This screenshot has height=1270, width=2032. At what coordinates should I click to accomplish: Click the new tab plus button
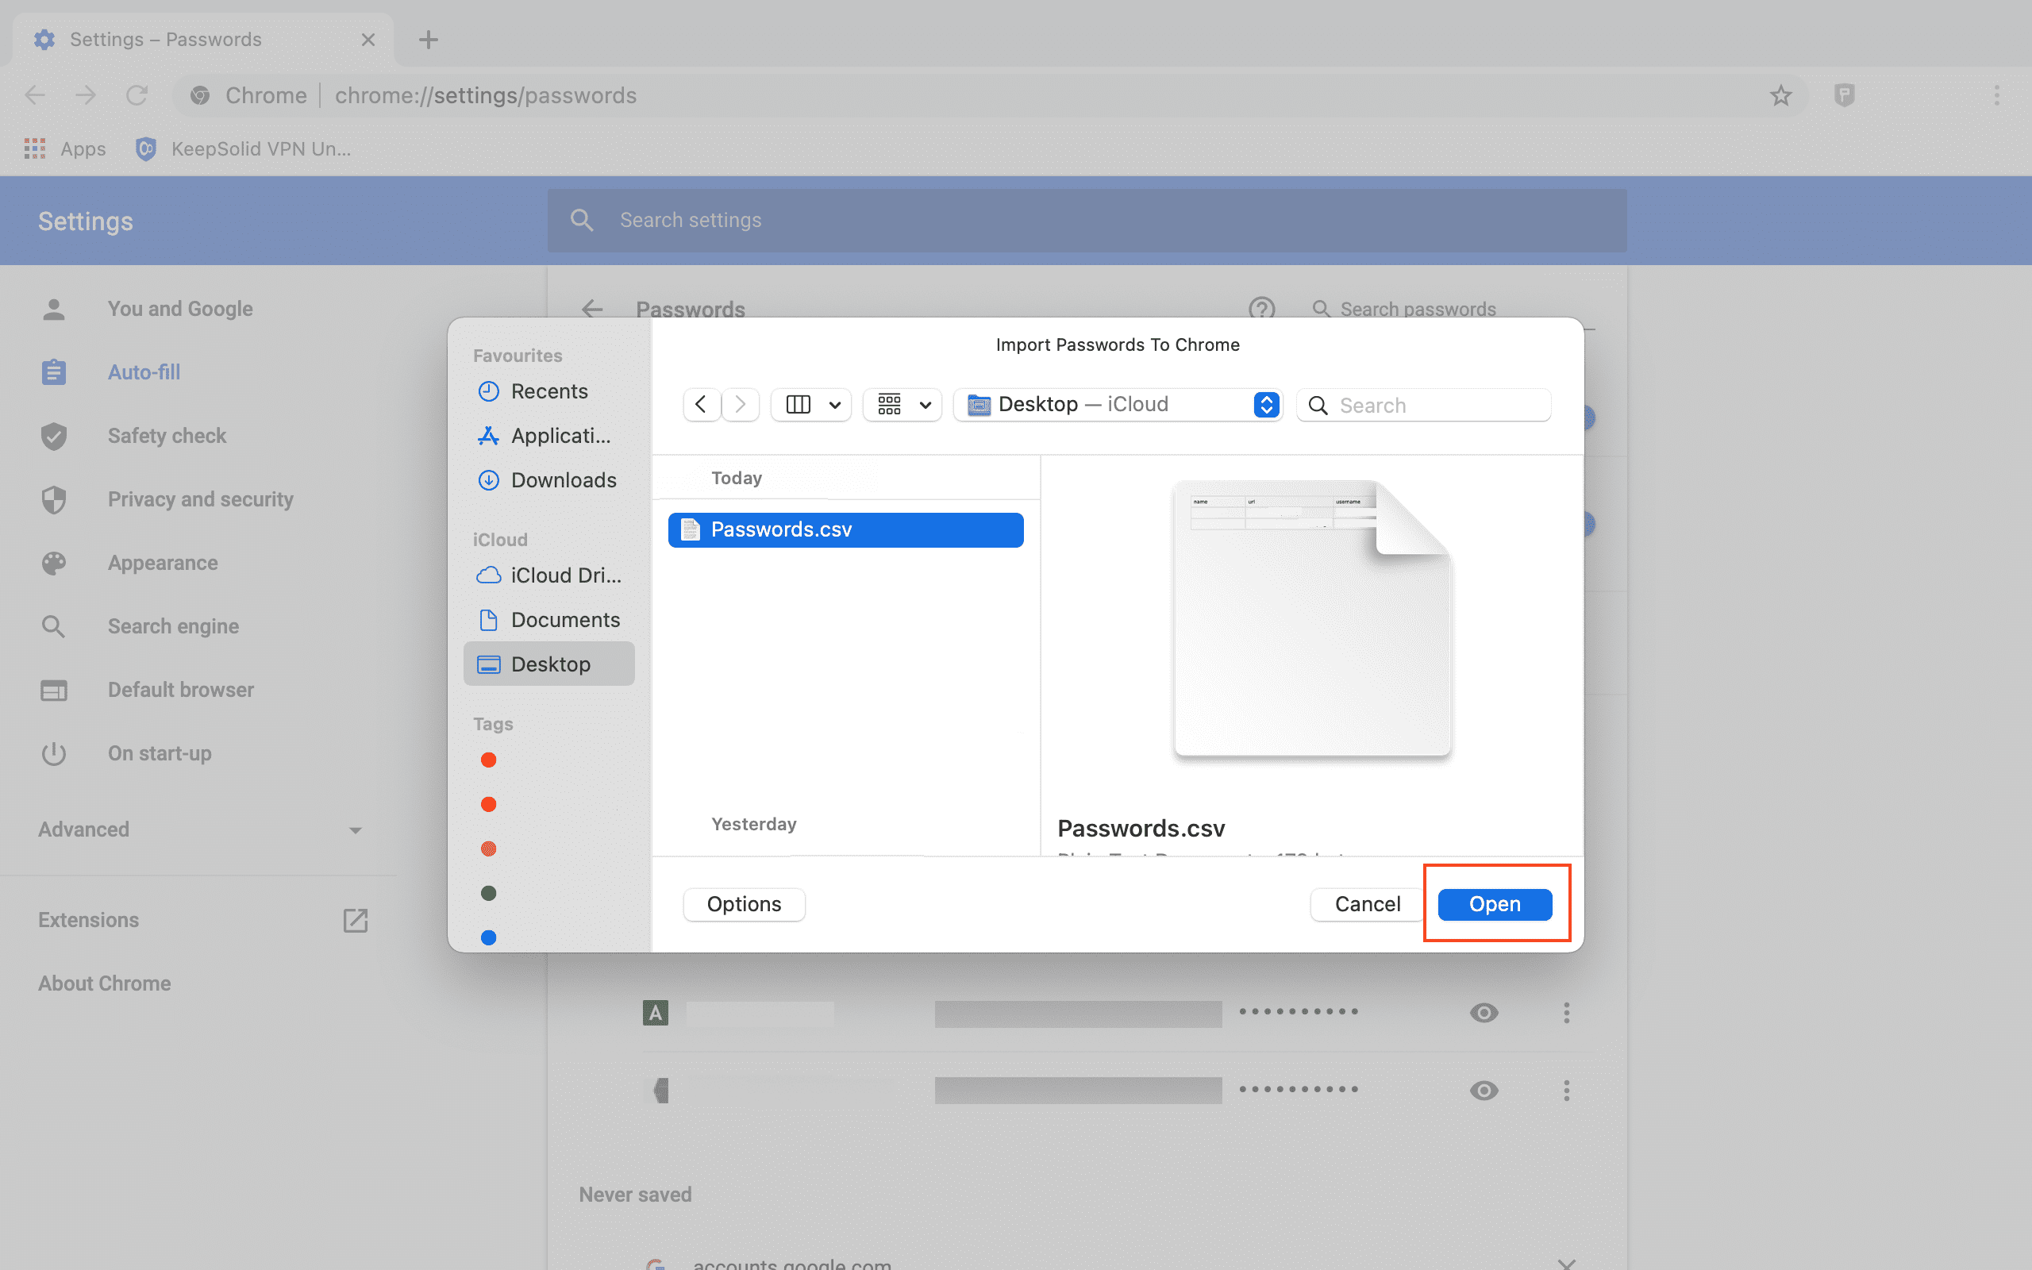(x=429, y=40)
